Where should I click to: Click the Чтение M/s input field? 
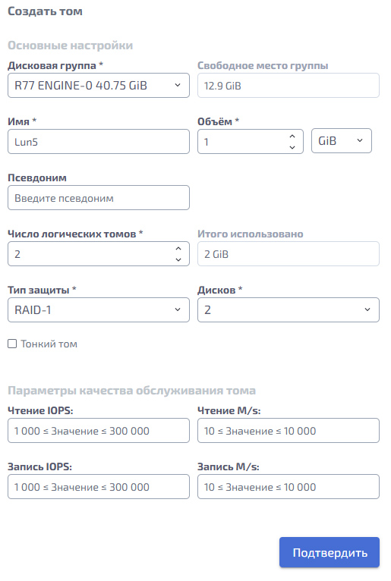[289, 431]
